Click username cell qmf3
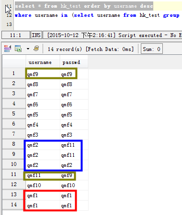 (x=43, y=135)
